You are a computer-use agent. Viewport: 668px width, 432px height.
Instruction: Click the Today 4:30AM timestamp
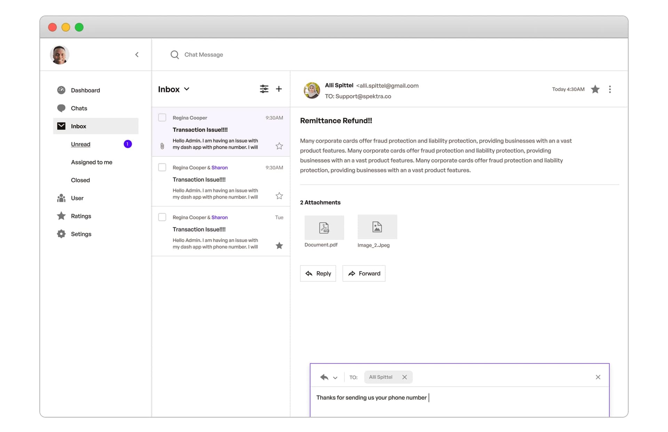pyautogui.click(x=568, y=89)
